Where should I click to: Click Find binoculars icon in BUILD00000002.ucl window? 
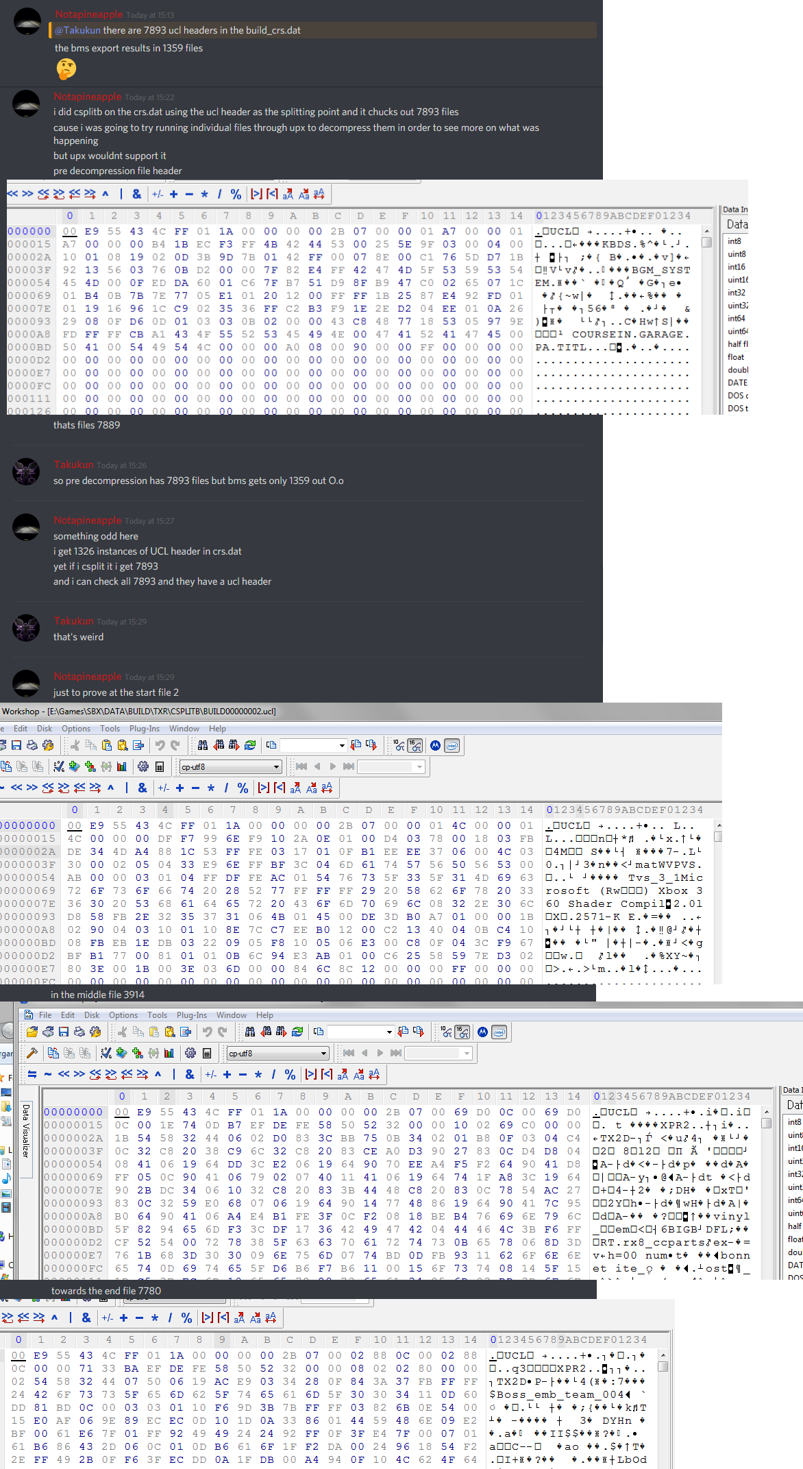click(203, 745)
